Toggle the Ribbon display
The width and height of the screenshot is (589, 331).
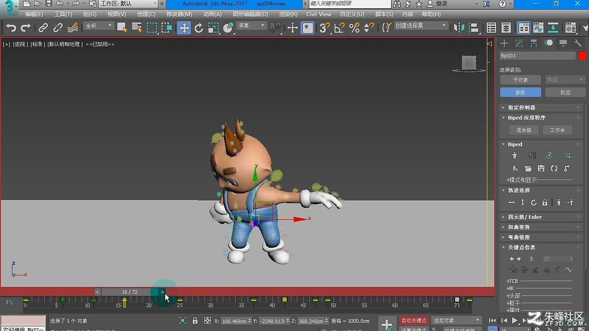[524, 28]
